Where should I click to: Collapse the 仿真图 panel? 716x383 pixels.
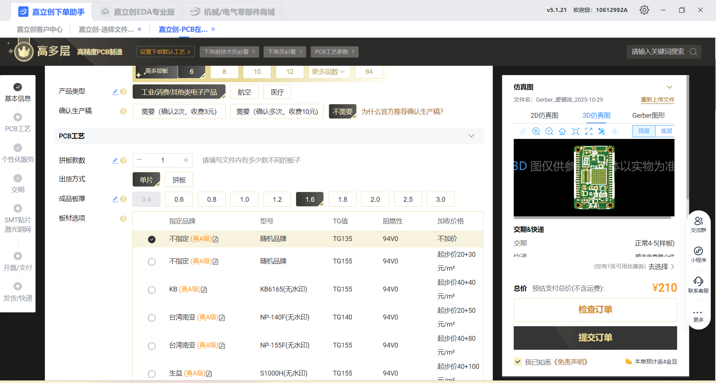tap(670, 87)
